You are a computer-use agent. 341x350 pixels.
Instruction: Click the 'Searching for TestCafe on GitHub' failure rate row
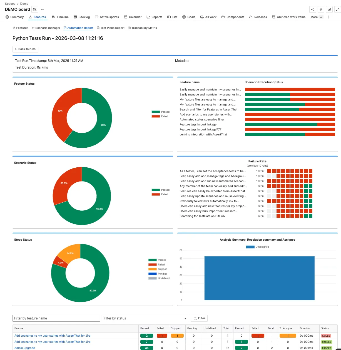tap(246, 216)
